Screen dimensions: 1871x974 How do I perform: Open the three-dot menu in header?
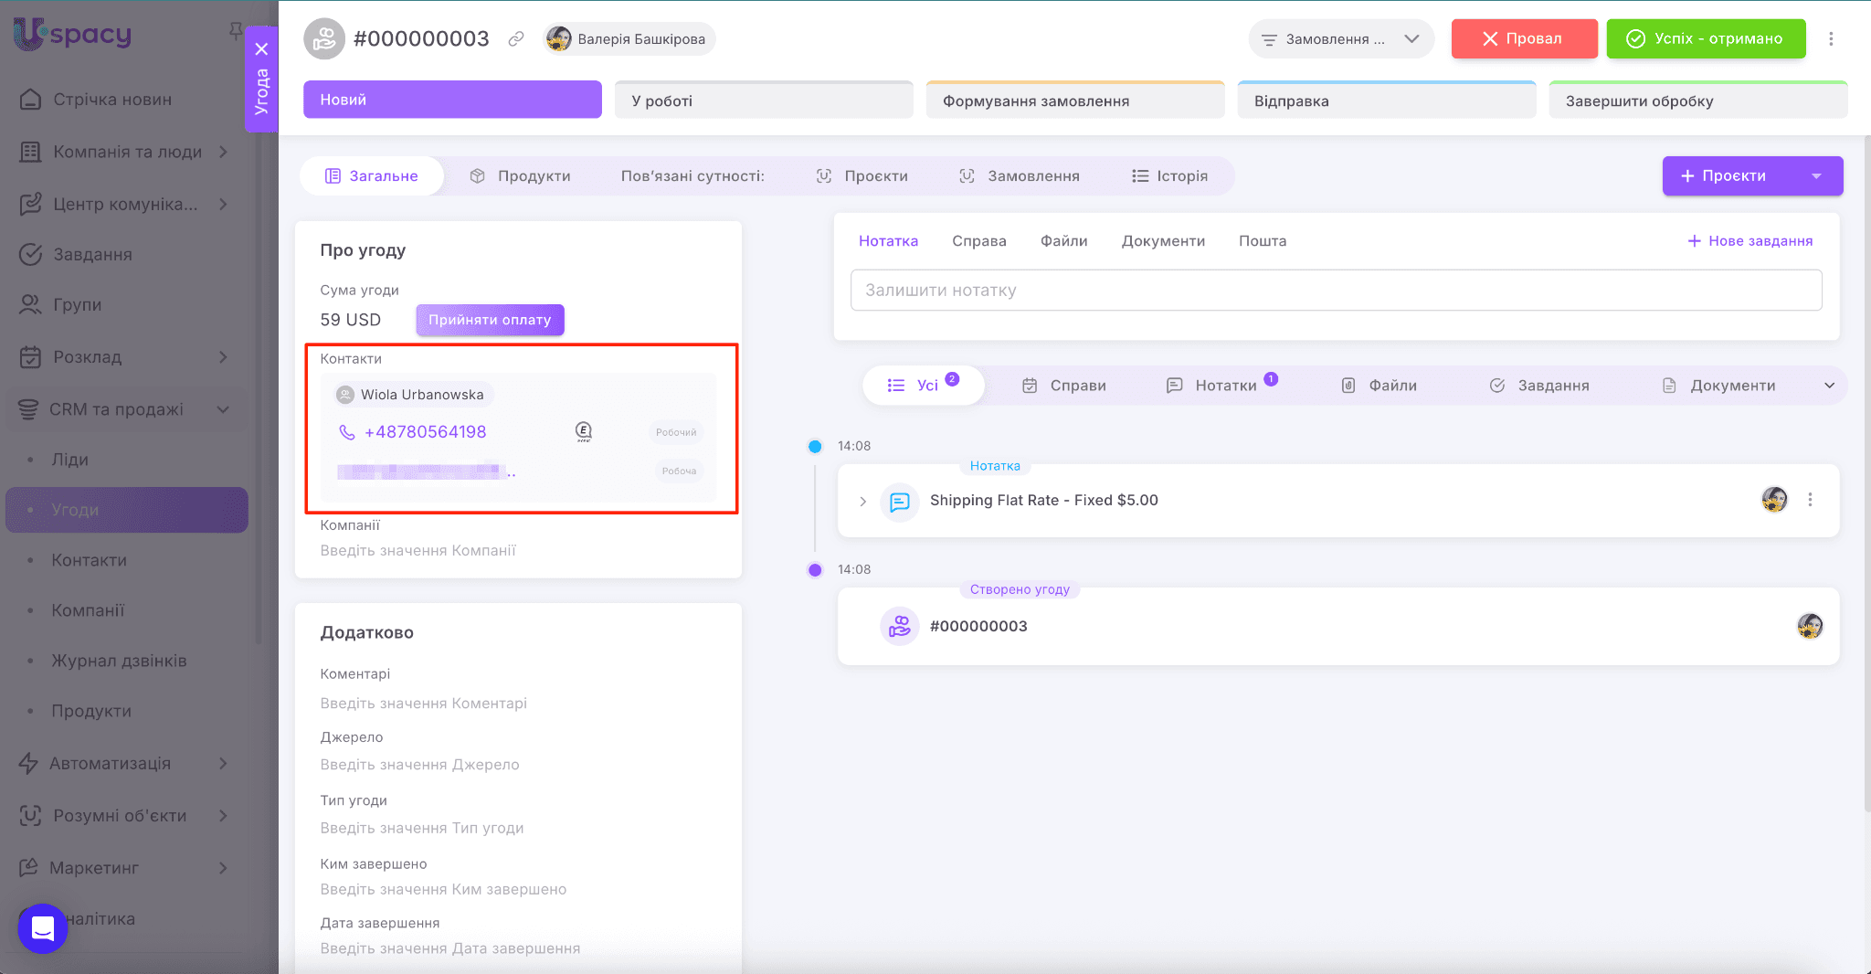click(1831, 38)
